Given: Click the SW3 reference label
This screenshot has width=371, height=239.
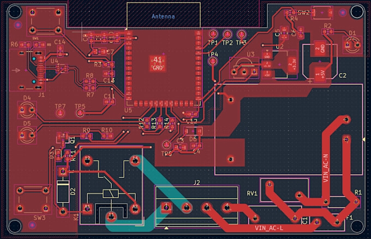Looking at the screenshot, I should [x=39, y=218].
